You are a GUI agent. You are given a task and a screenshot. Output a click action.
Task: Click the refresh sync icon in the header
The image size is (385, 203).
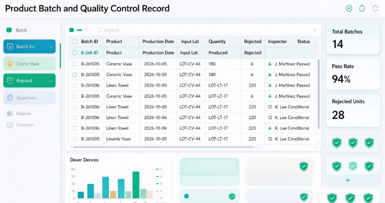[375, 8]
